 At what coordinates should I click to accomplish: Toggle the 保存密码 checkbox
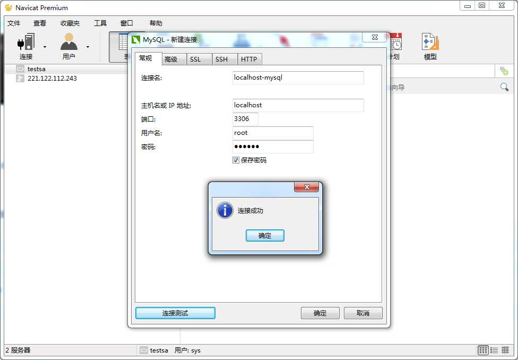(x=236, y=160)
